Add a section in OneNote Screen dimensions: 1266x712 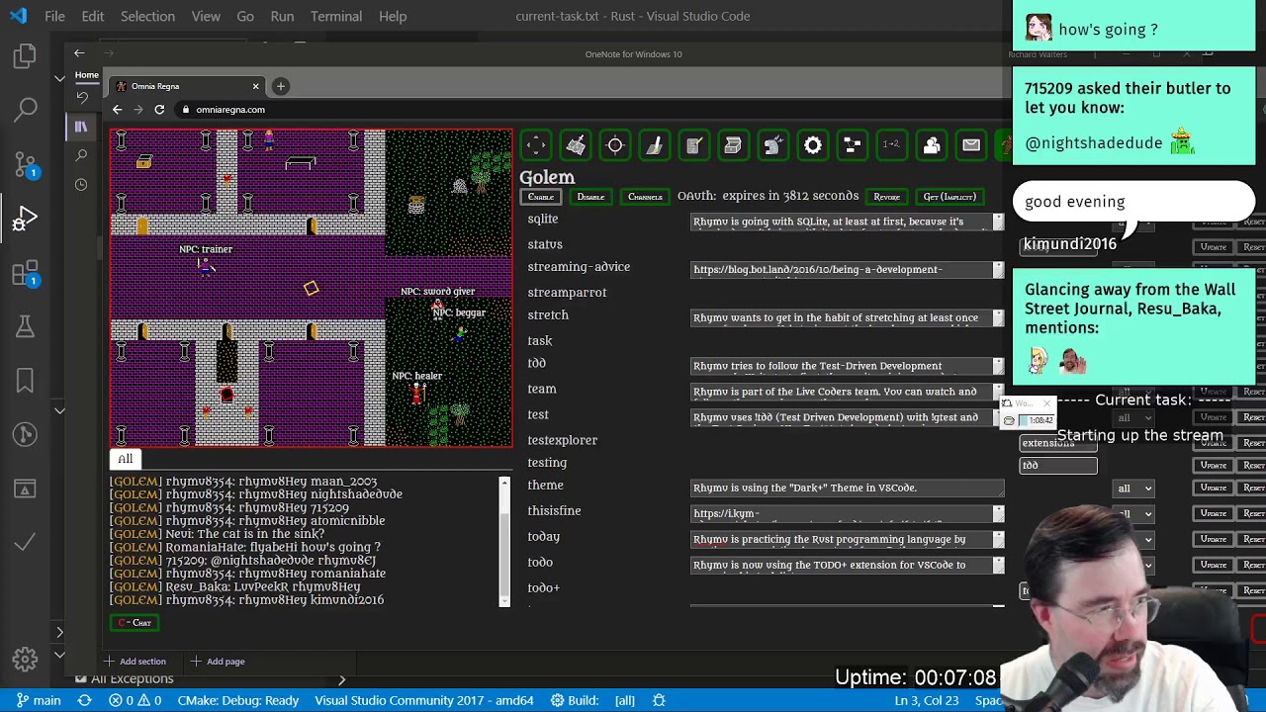[136, 662]
